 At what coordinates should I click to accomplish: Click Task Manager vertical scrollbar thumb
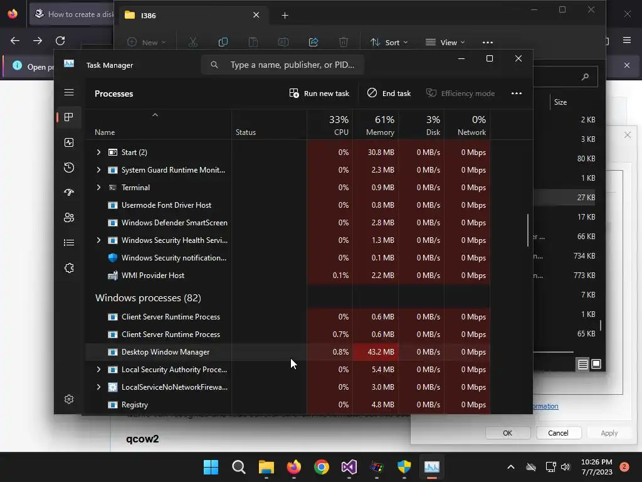click(528, 230)
